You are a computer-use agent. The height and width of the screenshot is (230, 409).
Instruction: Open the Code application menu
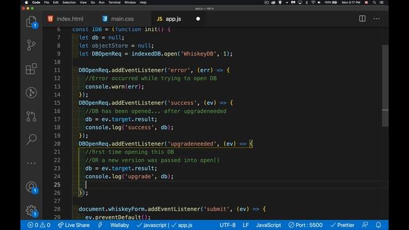pos(36,3)
